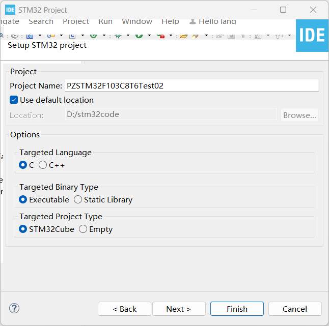
Task: Toggle the Use default location checkbox
Action: 14,100
